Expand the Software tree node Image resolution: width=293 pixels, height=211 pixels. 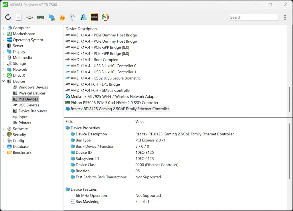[3, 129]
